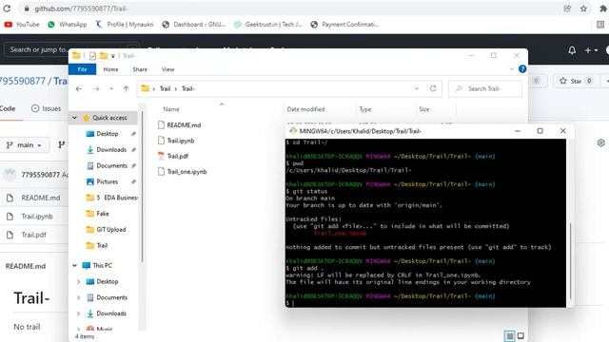
Task: Sort files by the Type column header
Action: pos(365,109)
